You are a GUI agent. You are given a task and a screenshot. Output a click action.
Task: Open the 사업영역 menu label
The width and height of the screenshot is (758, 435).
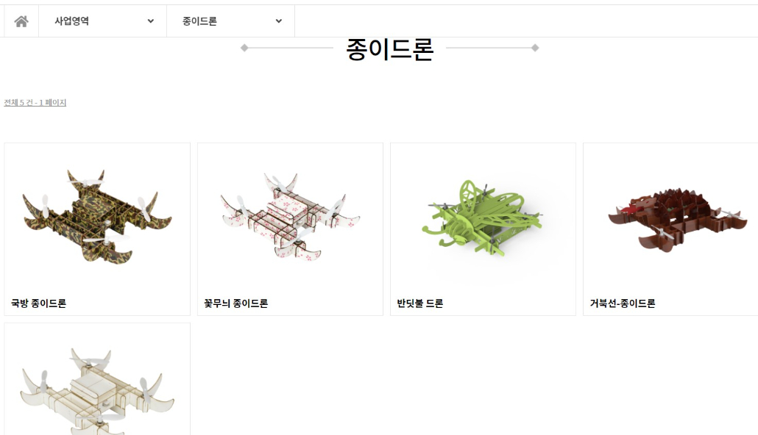[71, 21]
